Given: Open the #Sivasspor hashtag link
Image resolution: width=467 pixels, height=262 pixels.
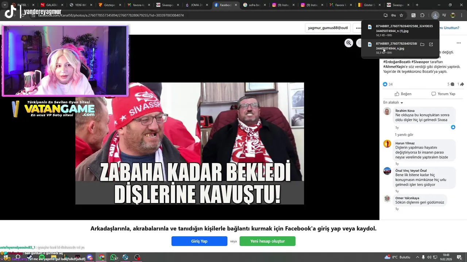Looking at the screenshot, I should tap(420, 62).
